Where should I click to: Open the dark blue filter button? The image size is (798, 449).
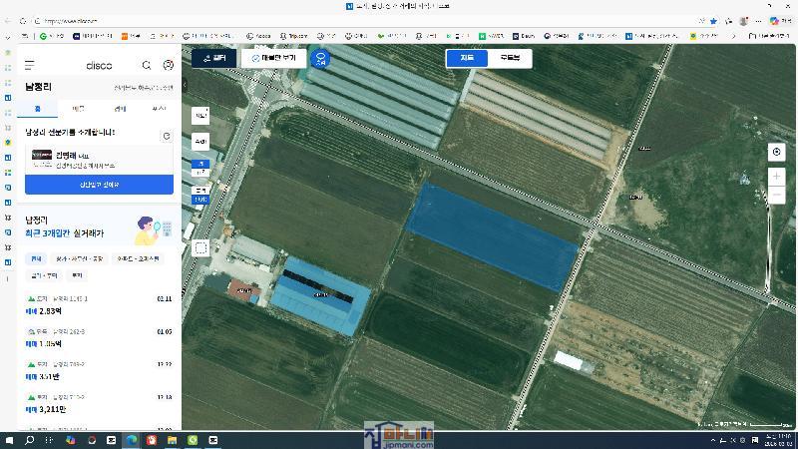[214, 59]
